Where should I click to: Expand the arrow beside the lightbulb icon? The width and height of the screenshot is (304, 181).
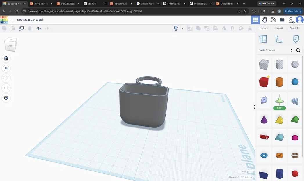point(182,28)
